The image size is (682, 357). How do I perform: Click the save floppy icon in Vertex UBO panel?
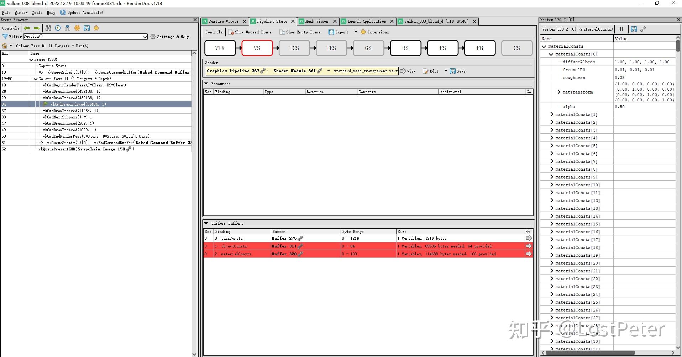634,29
